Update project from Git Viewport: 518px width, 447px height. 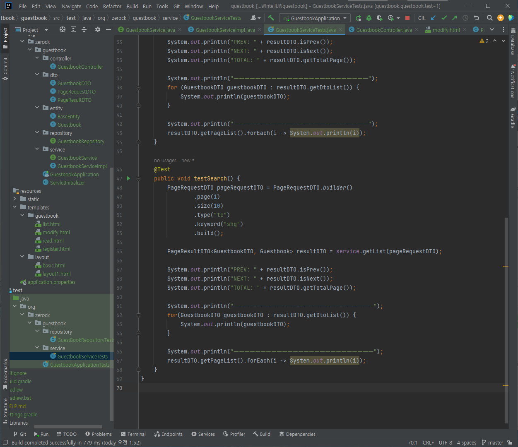pos(433,18)
